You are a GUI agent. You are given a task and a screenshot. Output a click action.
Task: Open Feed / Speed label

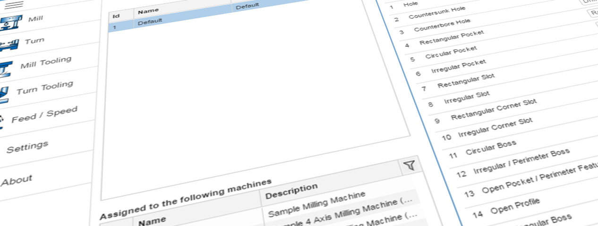tap(44, 114)
